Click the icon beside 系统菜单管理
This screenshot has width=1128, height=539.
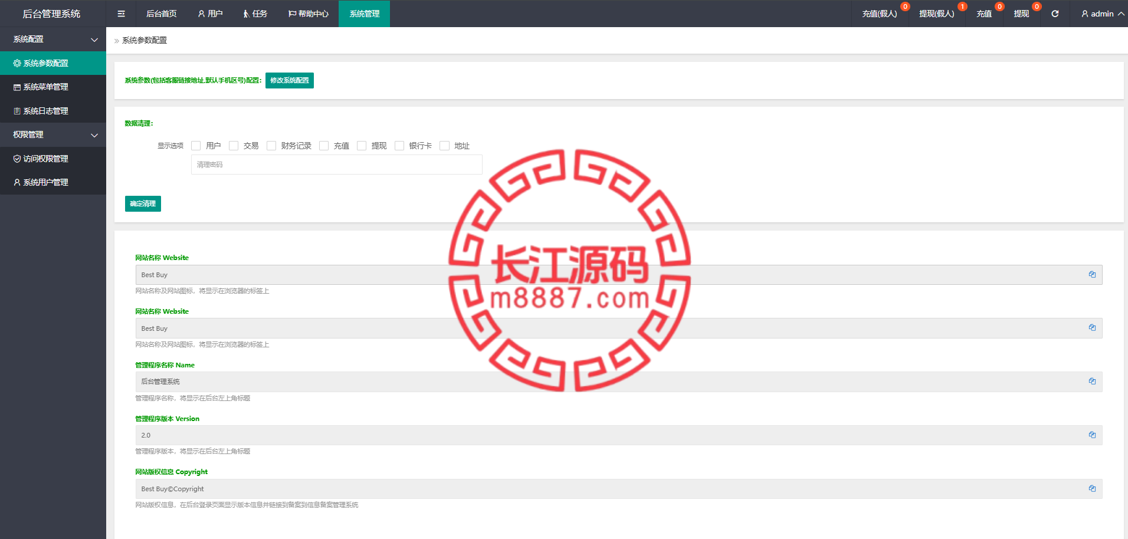coord(17,87)
